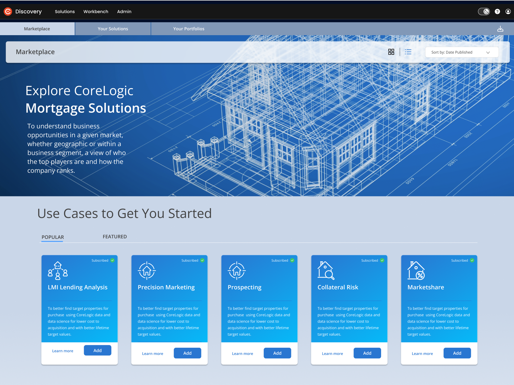Select the Marketplace tab

[37, 29]
